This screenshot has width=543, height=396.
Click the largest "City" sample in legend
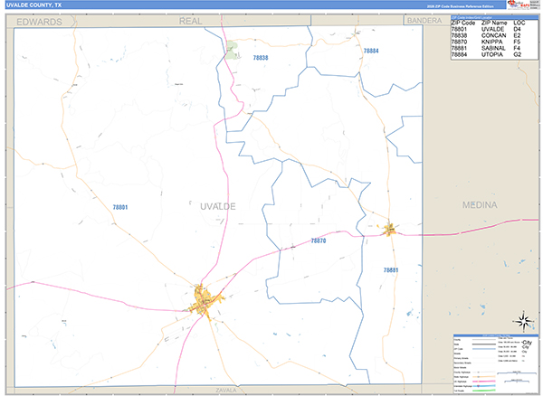(x=527, y=343)
